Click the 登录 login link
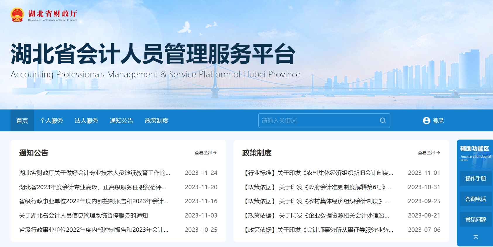This screenshot has width=493, height=247. [x=438, y=121]
